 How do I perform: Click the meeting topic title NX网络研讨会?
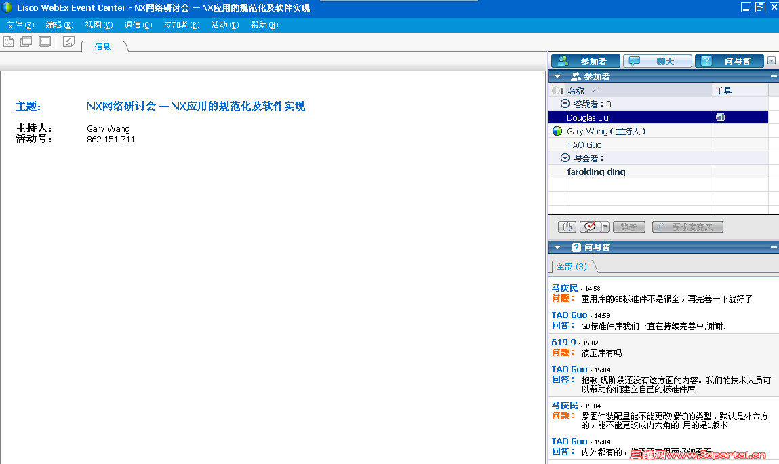pyautogui.click(x=196, y=106)
